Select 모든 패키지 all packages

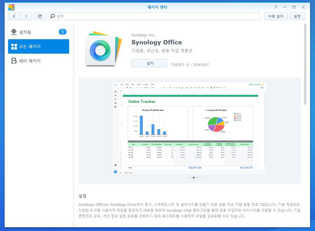[39, 46]
